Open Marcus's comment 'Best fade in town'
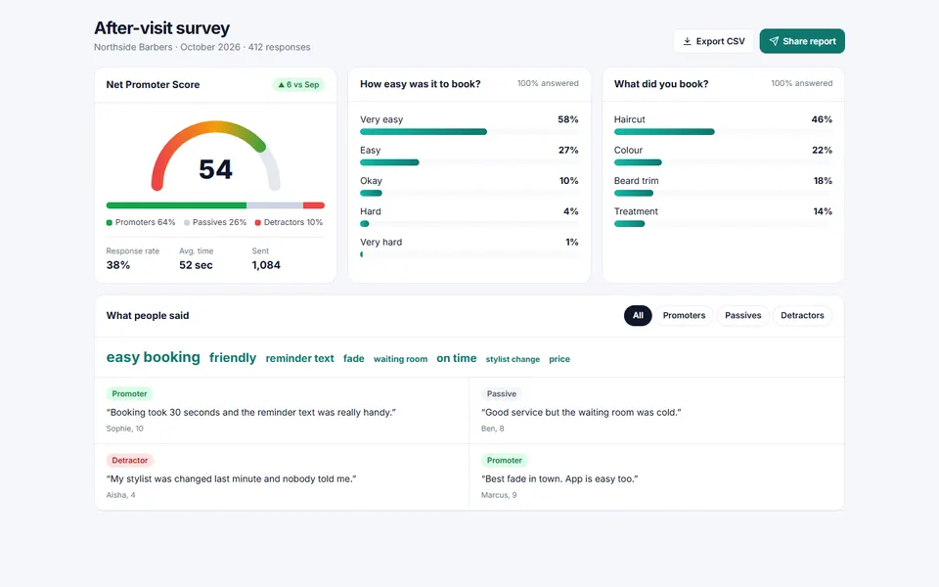939x587 pixels. [656, 477]
